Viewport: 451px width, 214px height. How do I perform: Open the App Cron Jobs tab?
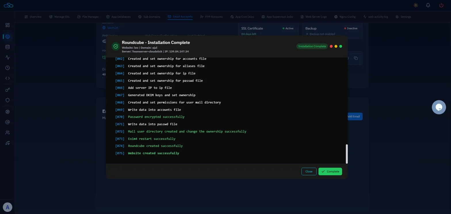(242, 17)
